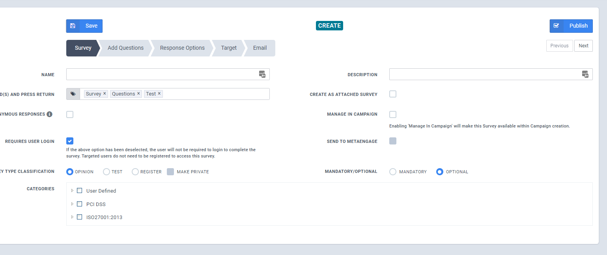Click the info icon next to Anonymous Responses
The width and height of the screenshot is (607, 255).
pyautogui.click(x=49, y=114)
